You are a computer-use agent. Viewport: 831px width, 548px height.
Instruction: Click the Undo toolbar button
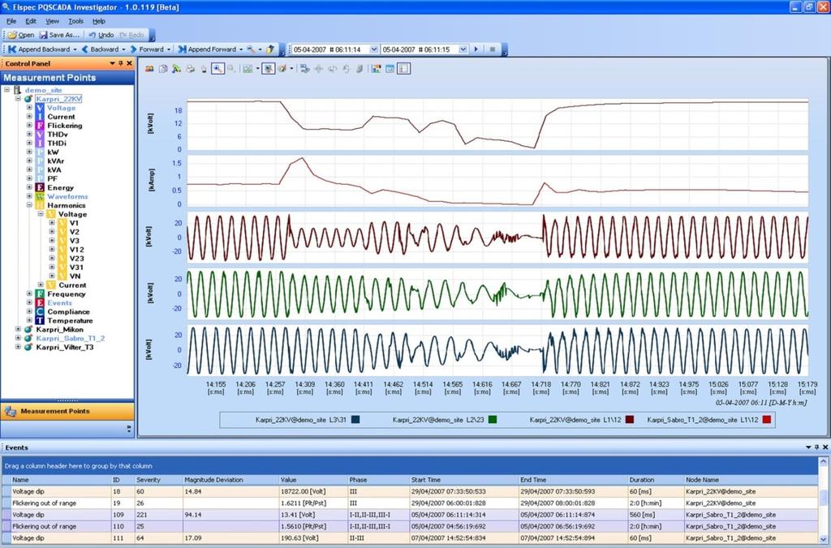[x=101, y=35]
